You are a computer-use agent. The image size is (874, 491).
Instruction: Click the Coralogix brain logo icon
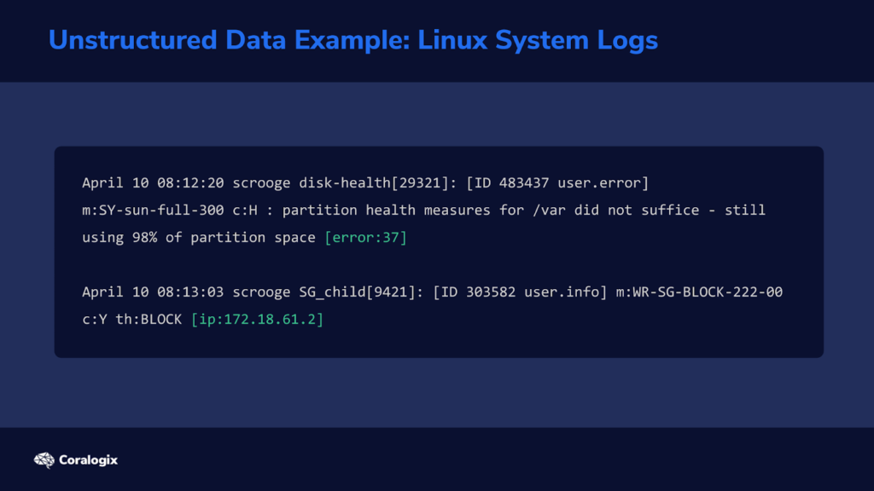(x=44, y=460)
